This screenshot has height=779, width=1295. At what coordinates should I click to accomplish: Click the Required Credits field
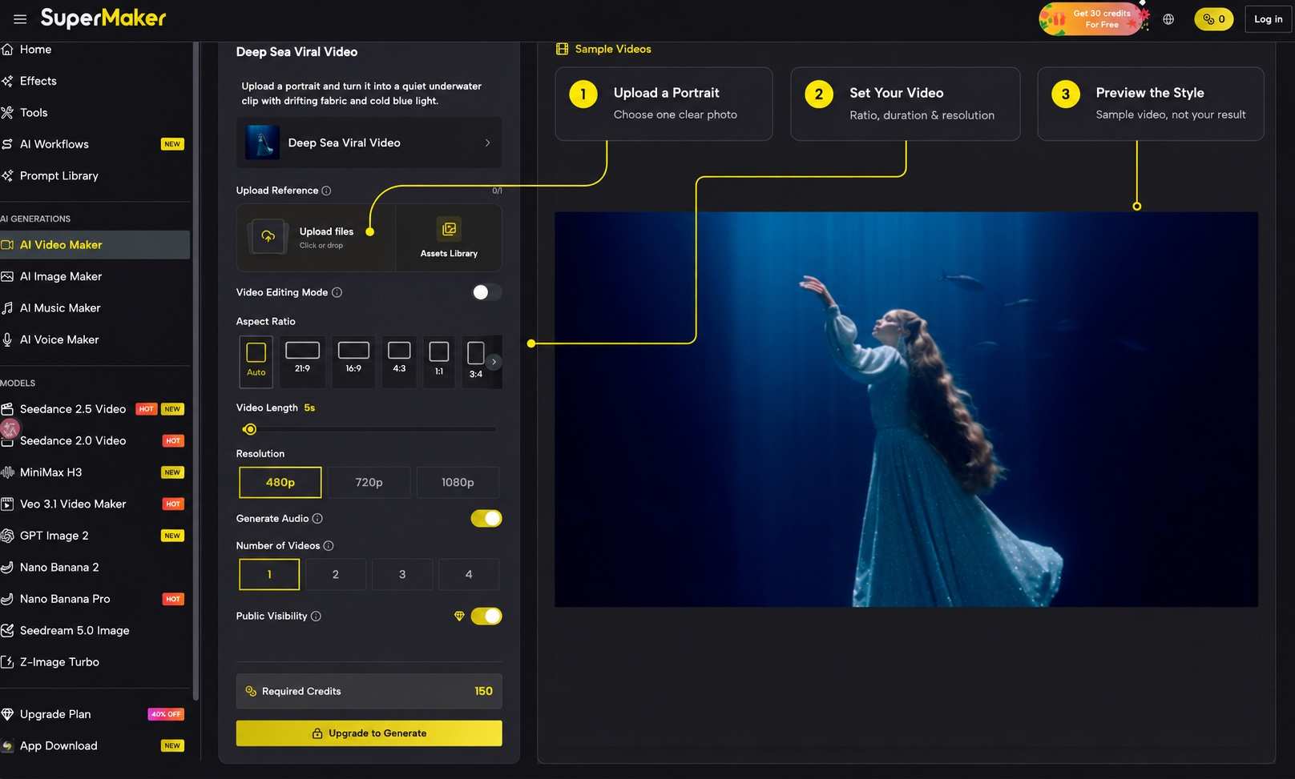[369, 691]
